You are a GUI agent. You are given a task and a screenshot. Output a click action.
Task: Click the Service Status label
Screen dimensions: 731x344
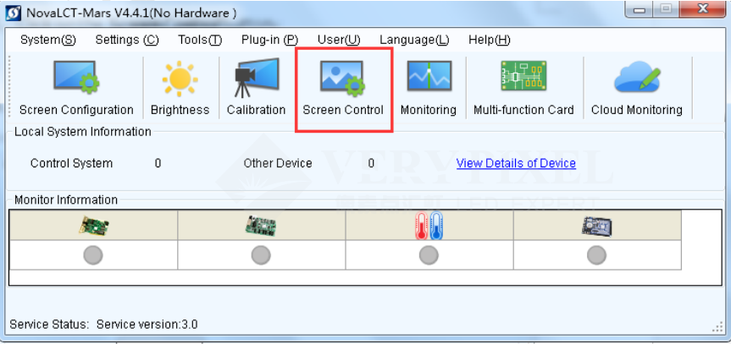[49, 324]
